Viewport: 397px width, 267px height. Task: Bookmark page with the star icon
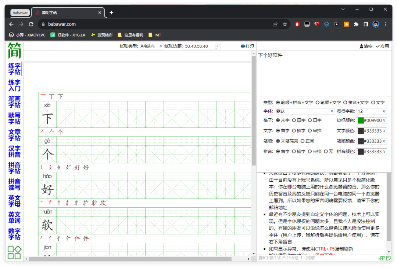[285, 24]
